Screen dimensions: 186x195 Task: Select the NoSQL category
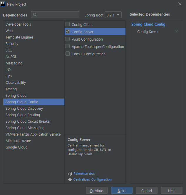tap(34, 56)
